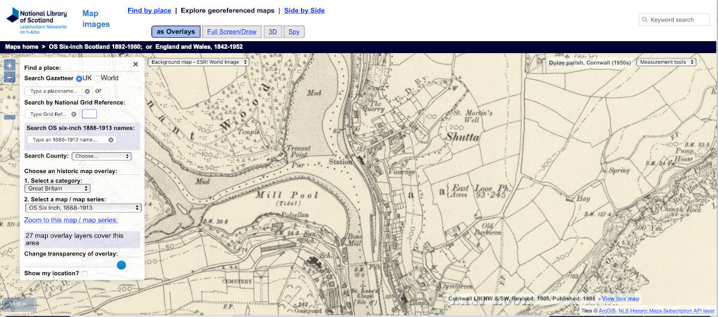Image resolution: width=718 pixels, height=317 pixels.
Task: Select the World gazetteer radio button
Action: 98,78
